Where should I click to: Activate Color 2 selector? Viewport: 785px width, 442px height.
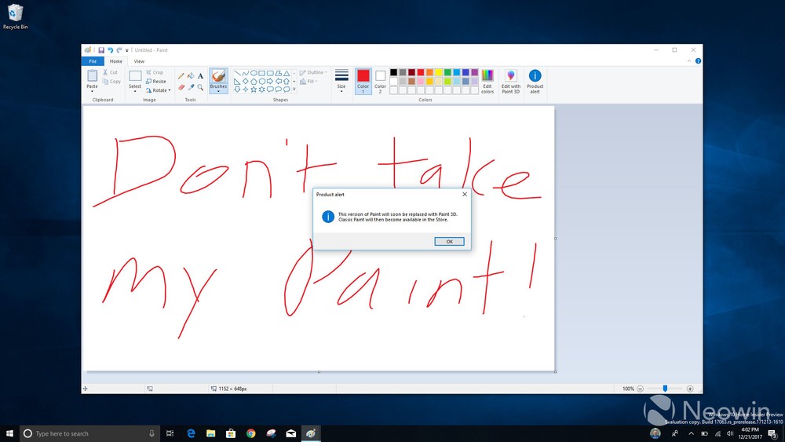pos(380,81)
